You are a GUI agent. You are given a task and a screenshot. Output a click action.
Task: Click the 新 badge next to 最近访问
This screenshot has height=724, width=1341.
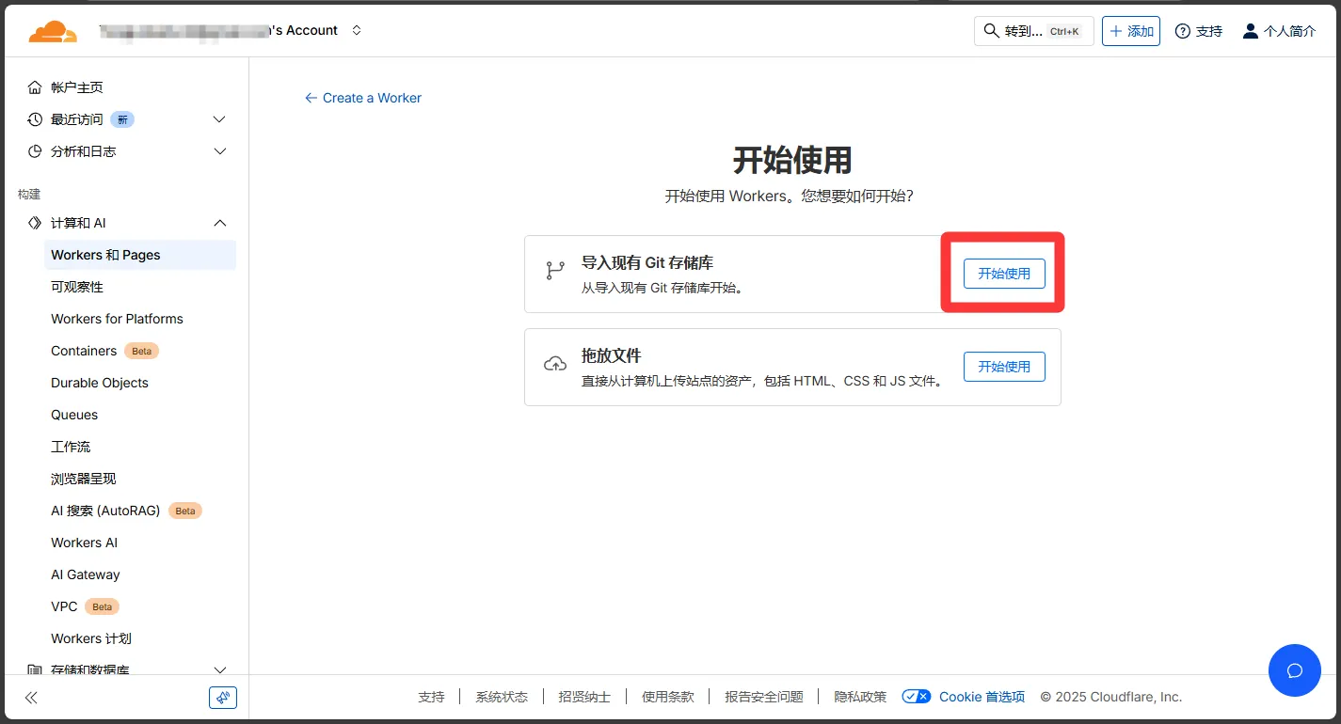[x=122, y=119]
